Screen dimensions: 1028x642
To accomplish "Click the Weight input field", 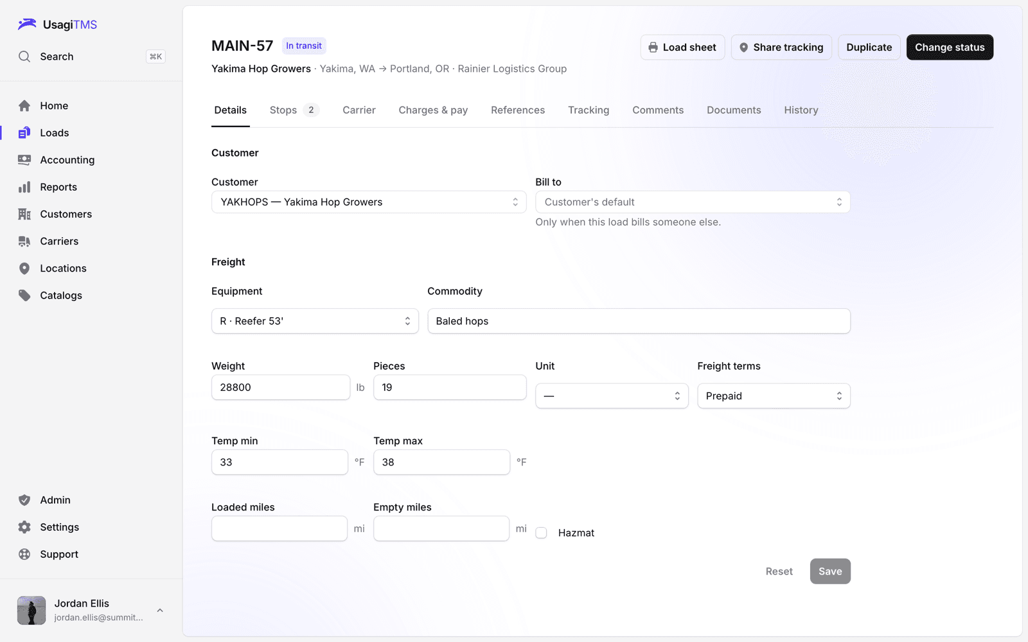I will pyautogui.click(x=281, y=388).
